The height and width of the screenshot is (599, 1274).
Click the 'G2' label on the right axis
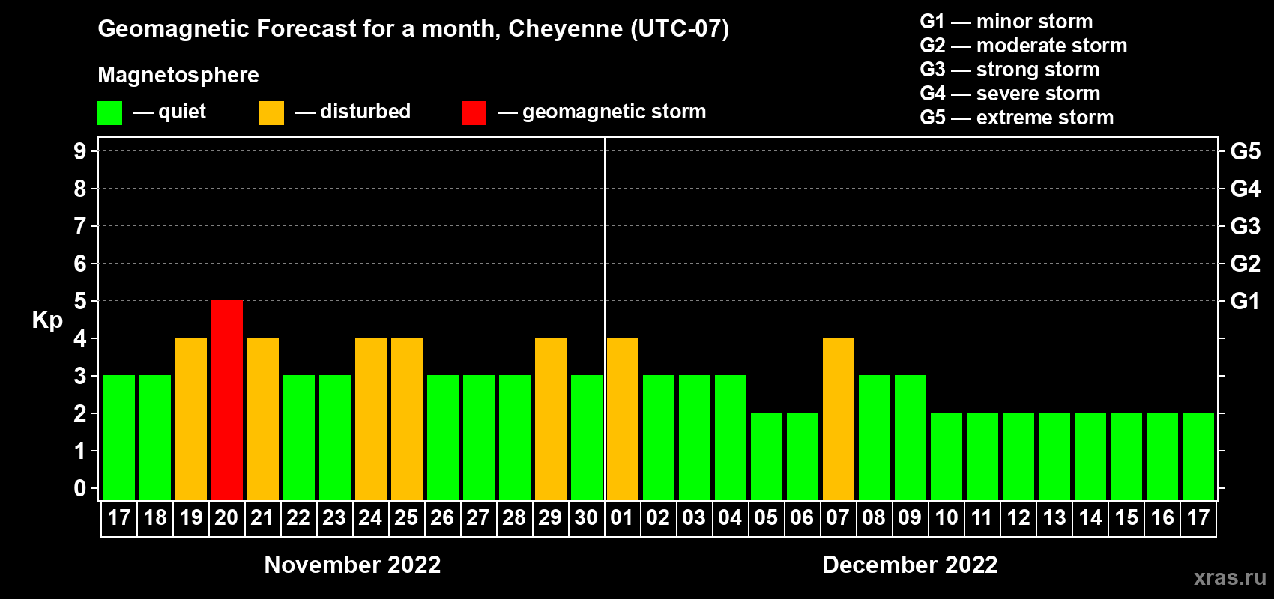[x=1245, y=264]
